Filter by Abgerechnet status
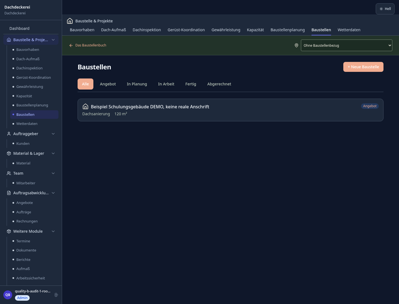 point(219,84)
